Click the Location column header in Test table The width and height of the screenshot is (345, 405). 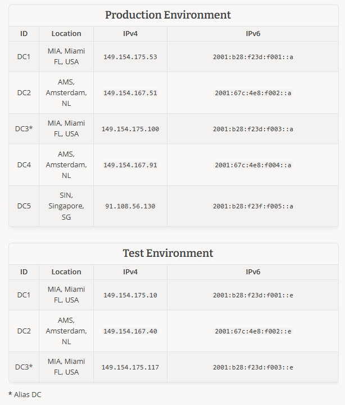(66, 272)
